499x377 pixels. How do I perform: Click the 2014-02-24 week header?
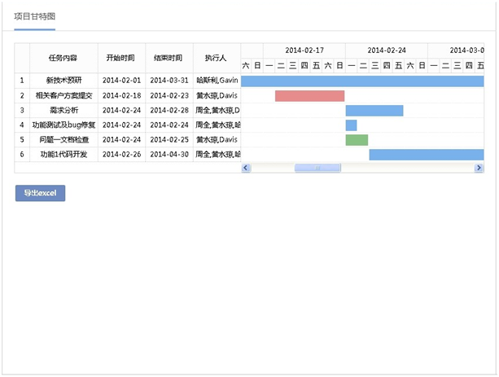[387, 50]
